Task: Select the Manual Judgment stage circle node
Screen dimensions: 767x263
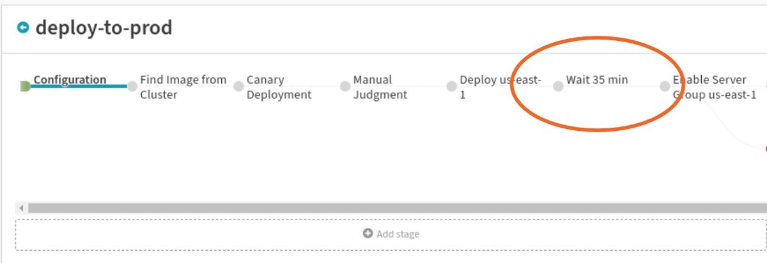Action: click(345, 86)
